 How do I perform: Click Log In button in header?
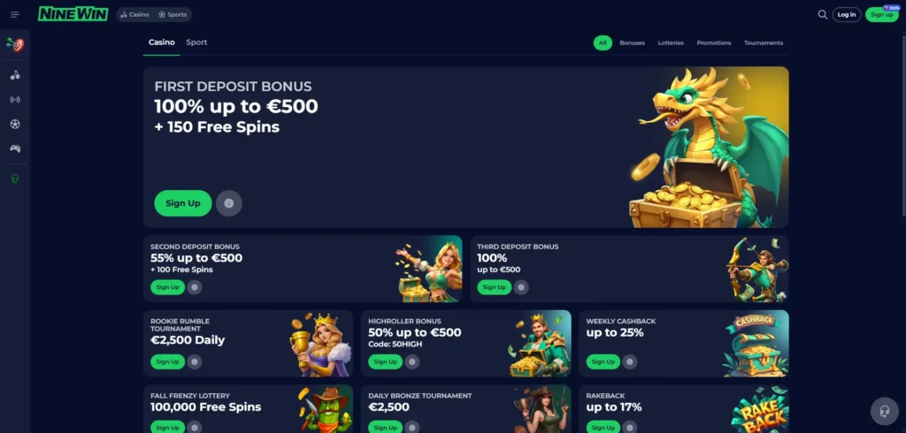click(x=847, y=14)
